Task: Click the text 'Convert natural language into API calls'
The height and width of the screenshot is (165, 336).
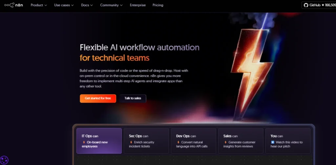Action: (192, 144)
